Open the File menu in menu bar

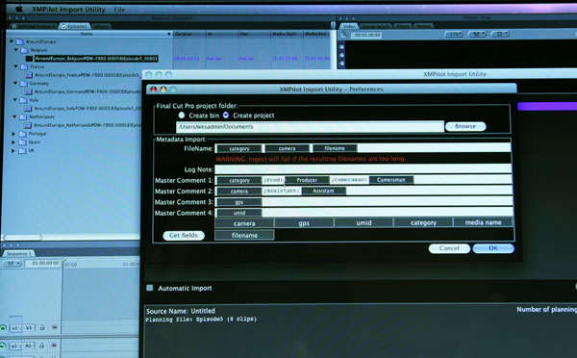click(x=119, y=10)
